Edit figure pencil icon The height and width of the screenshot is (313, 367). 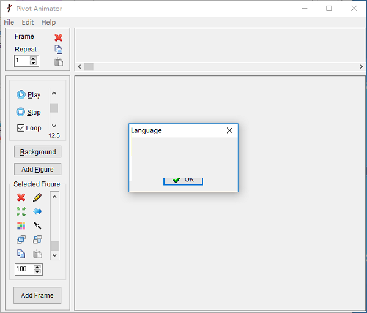tap(37, 197)
